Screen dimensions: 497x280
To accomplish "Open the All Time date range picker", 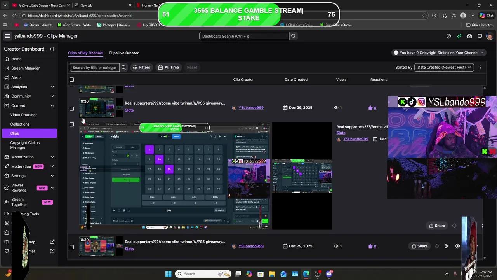I will click(169, 67).
